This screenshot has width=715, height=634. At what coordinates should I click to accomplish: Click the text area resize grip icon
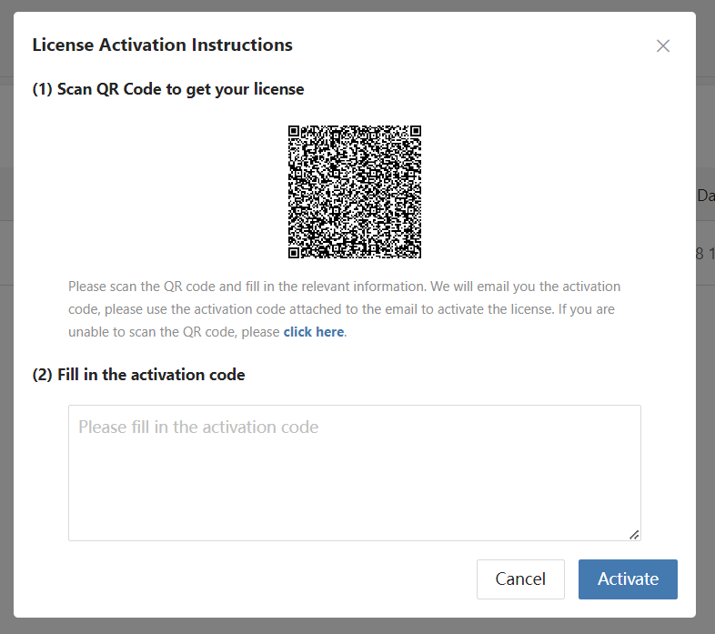pos(634,535)
